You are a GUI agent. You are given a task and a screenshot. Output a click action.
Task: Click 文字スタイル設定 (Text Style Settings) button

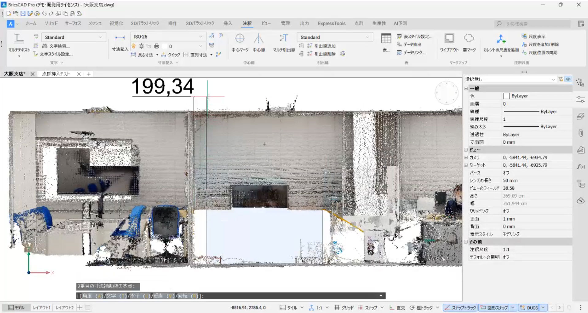56,54
